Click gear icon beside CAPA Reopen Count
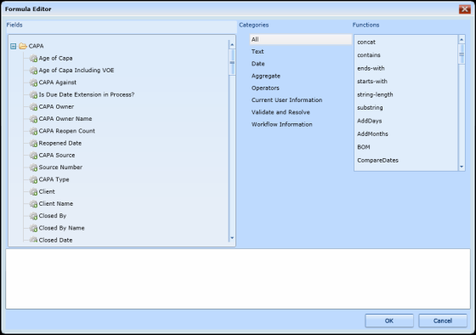This screenshot has height=335, width=476. tap(33, 131)
